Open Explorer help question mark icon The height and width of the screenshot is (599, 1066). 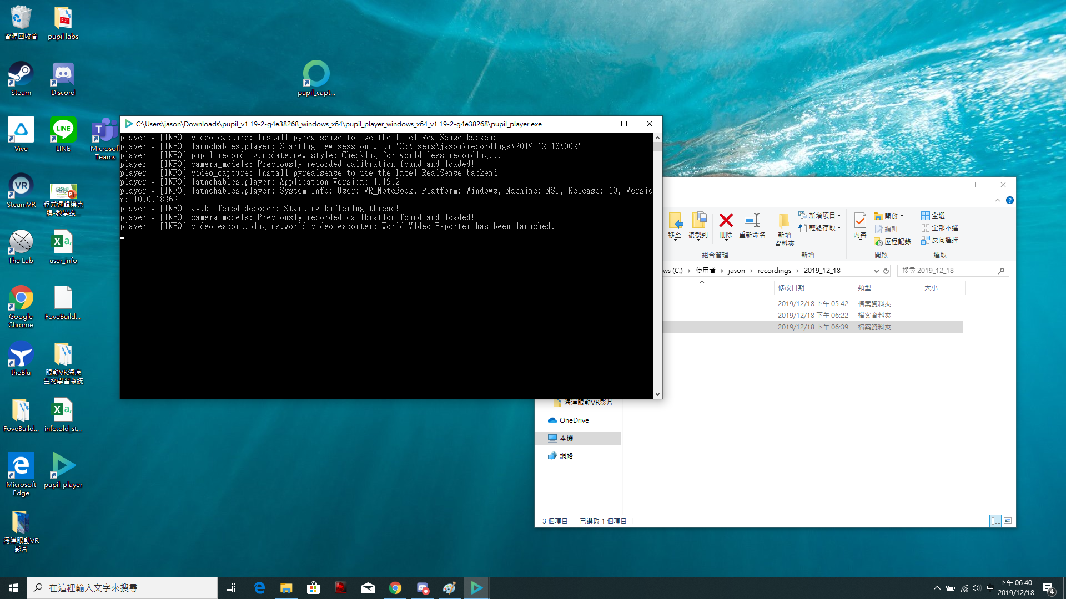[1010, 200]
